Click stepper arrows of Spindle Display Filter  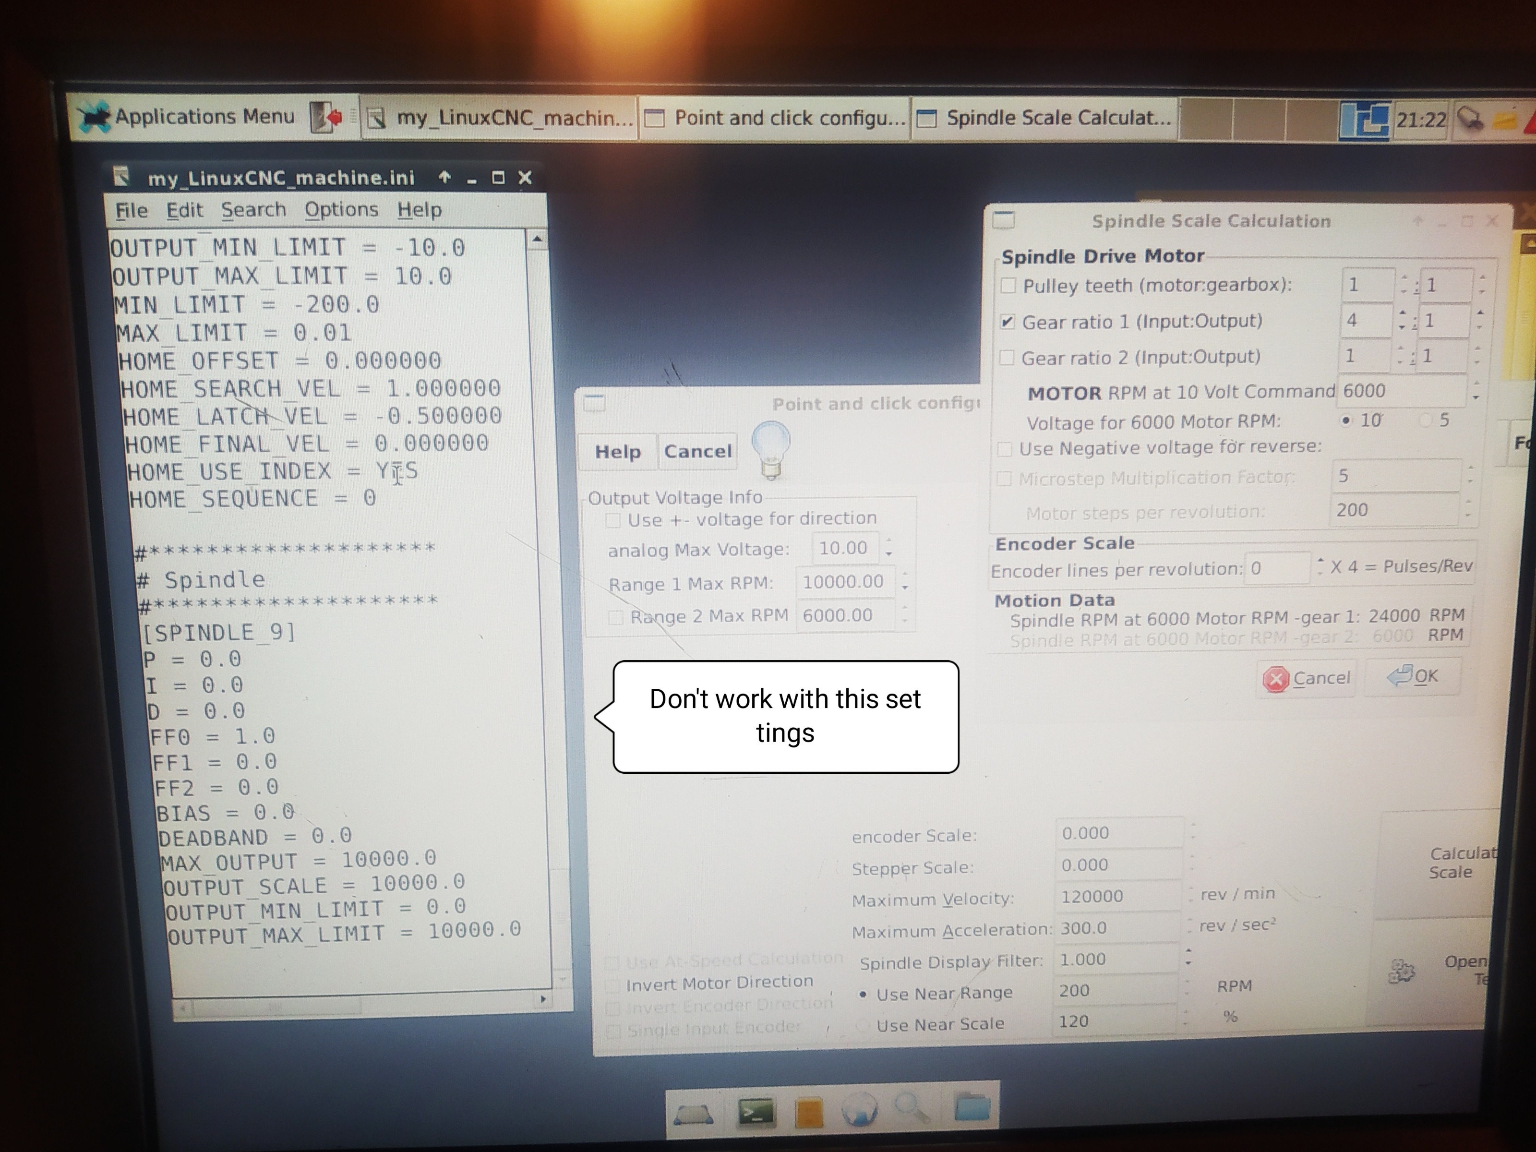pos(1188,958)
